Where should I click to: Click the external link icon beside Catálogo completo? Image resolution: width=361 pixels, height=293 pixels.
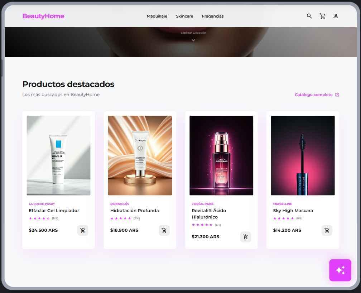coord(337,95)
